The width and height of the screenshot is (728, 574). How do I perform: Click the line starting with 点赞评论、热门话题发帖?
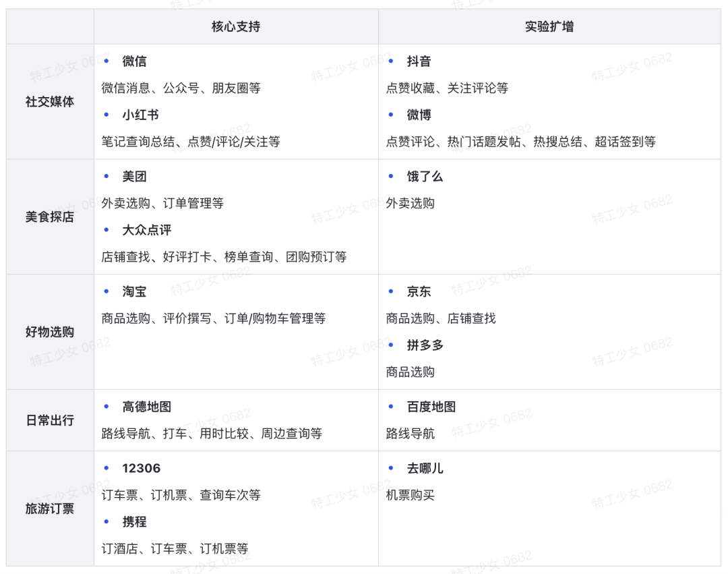coord(521,142)
